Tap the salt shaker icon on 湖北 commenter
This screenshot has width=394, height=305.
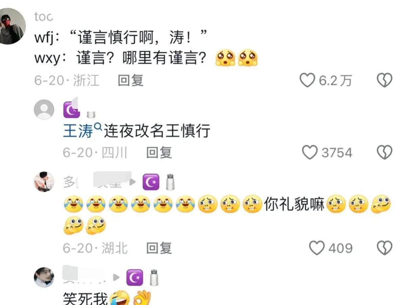pos(170,182)
